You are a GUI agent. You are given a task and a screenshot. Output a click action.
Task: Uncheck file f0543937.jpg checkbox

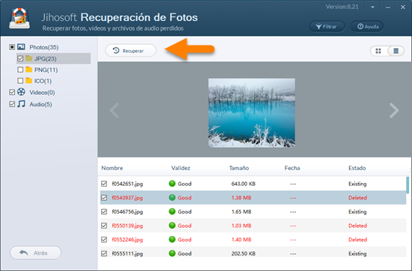[104, 197]
